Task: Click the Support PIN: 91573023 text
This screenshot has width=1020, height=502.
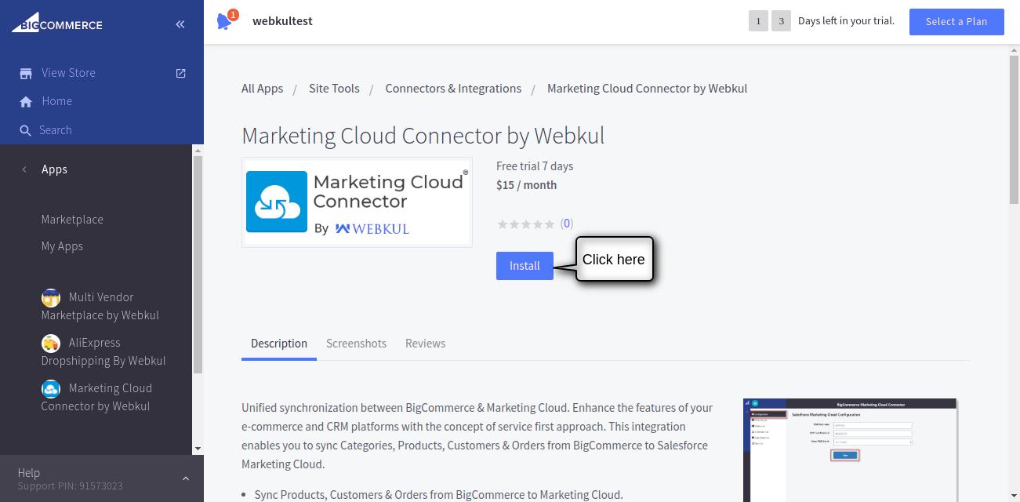Action: tap(71, 486)
